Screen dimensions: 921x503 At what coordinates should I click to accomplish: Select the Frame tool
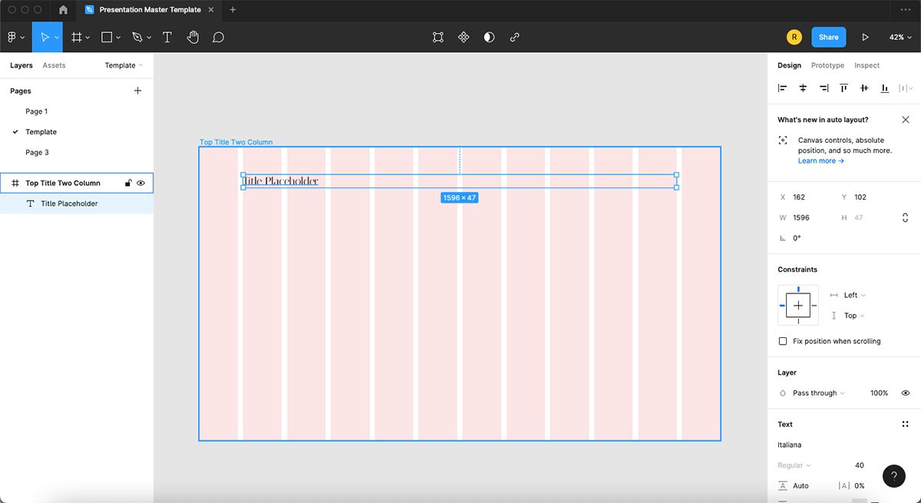(77, 36)
